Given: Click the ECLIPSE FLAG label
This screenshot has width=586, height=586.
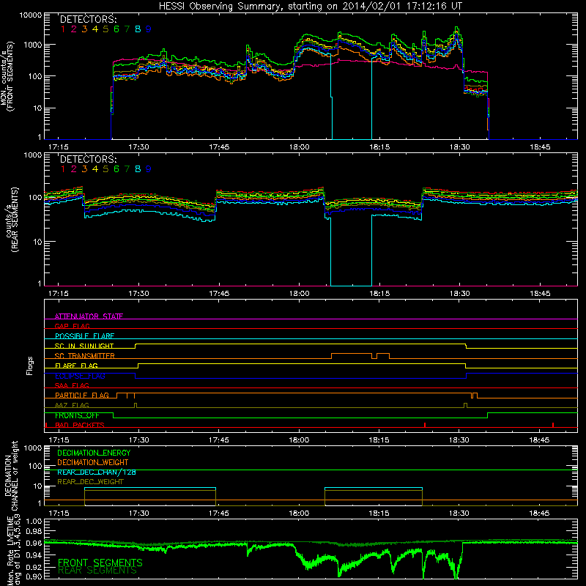Looking at the screenshot, I should point(80,376).
